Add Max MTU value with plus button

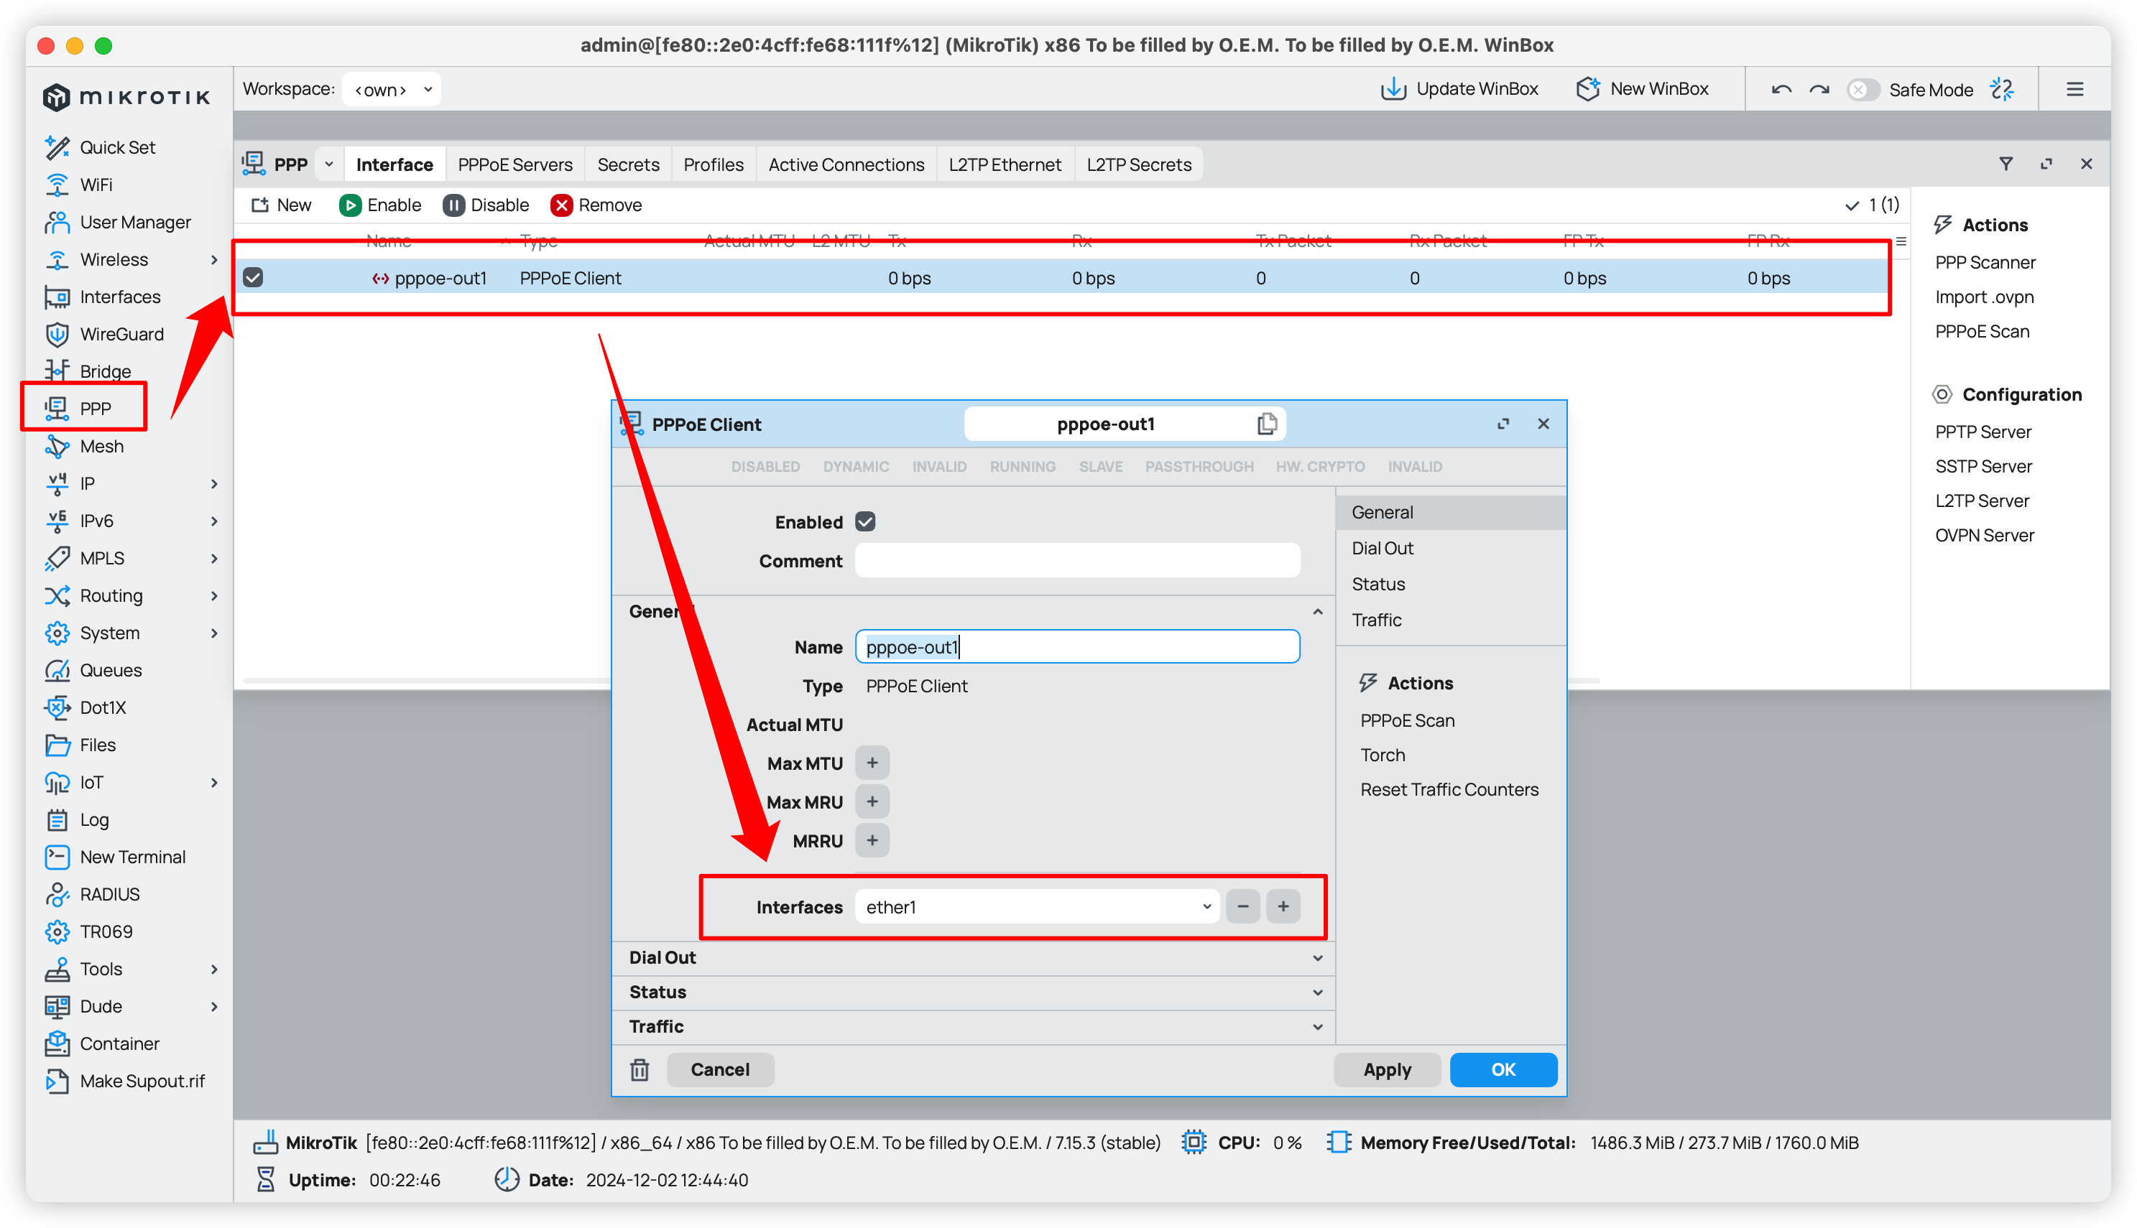(872, 763)
